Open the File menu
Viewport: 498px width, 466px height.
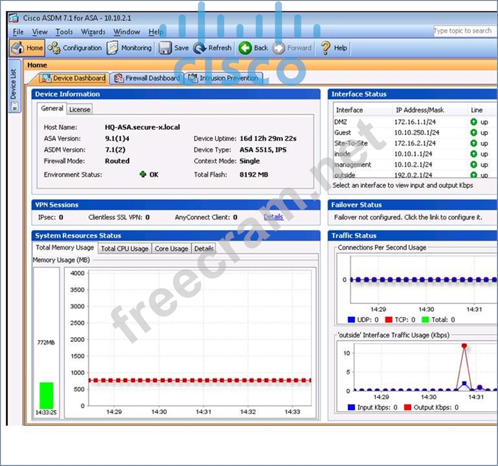tap(18, 32)
